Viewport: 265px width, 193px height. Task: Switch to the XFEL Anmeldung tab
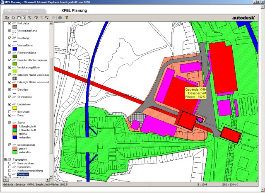click(x=24, y=11)
